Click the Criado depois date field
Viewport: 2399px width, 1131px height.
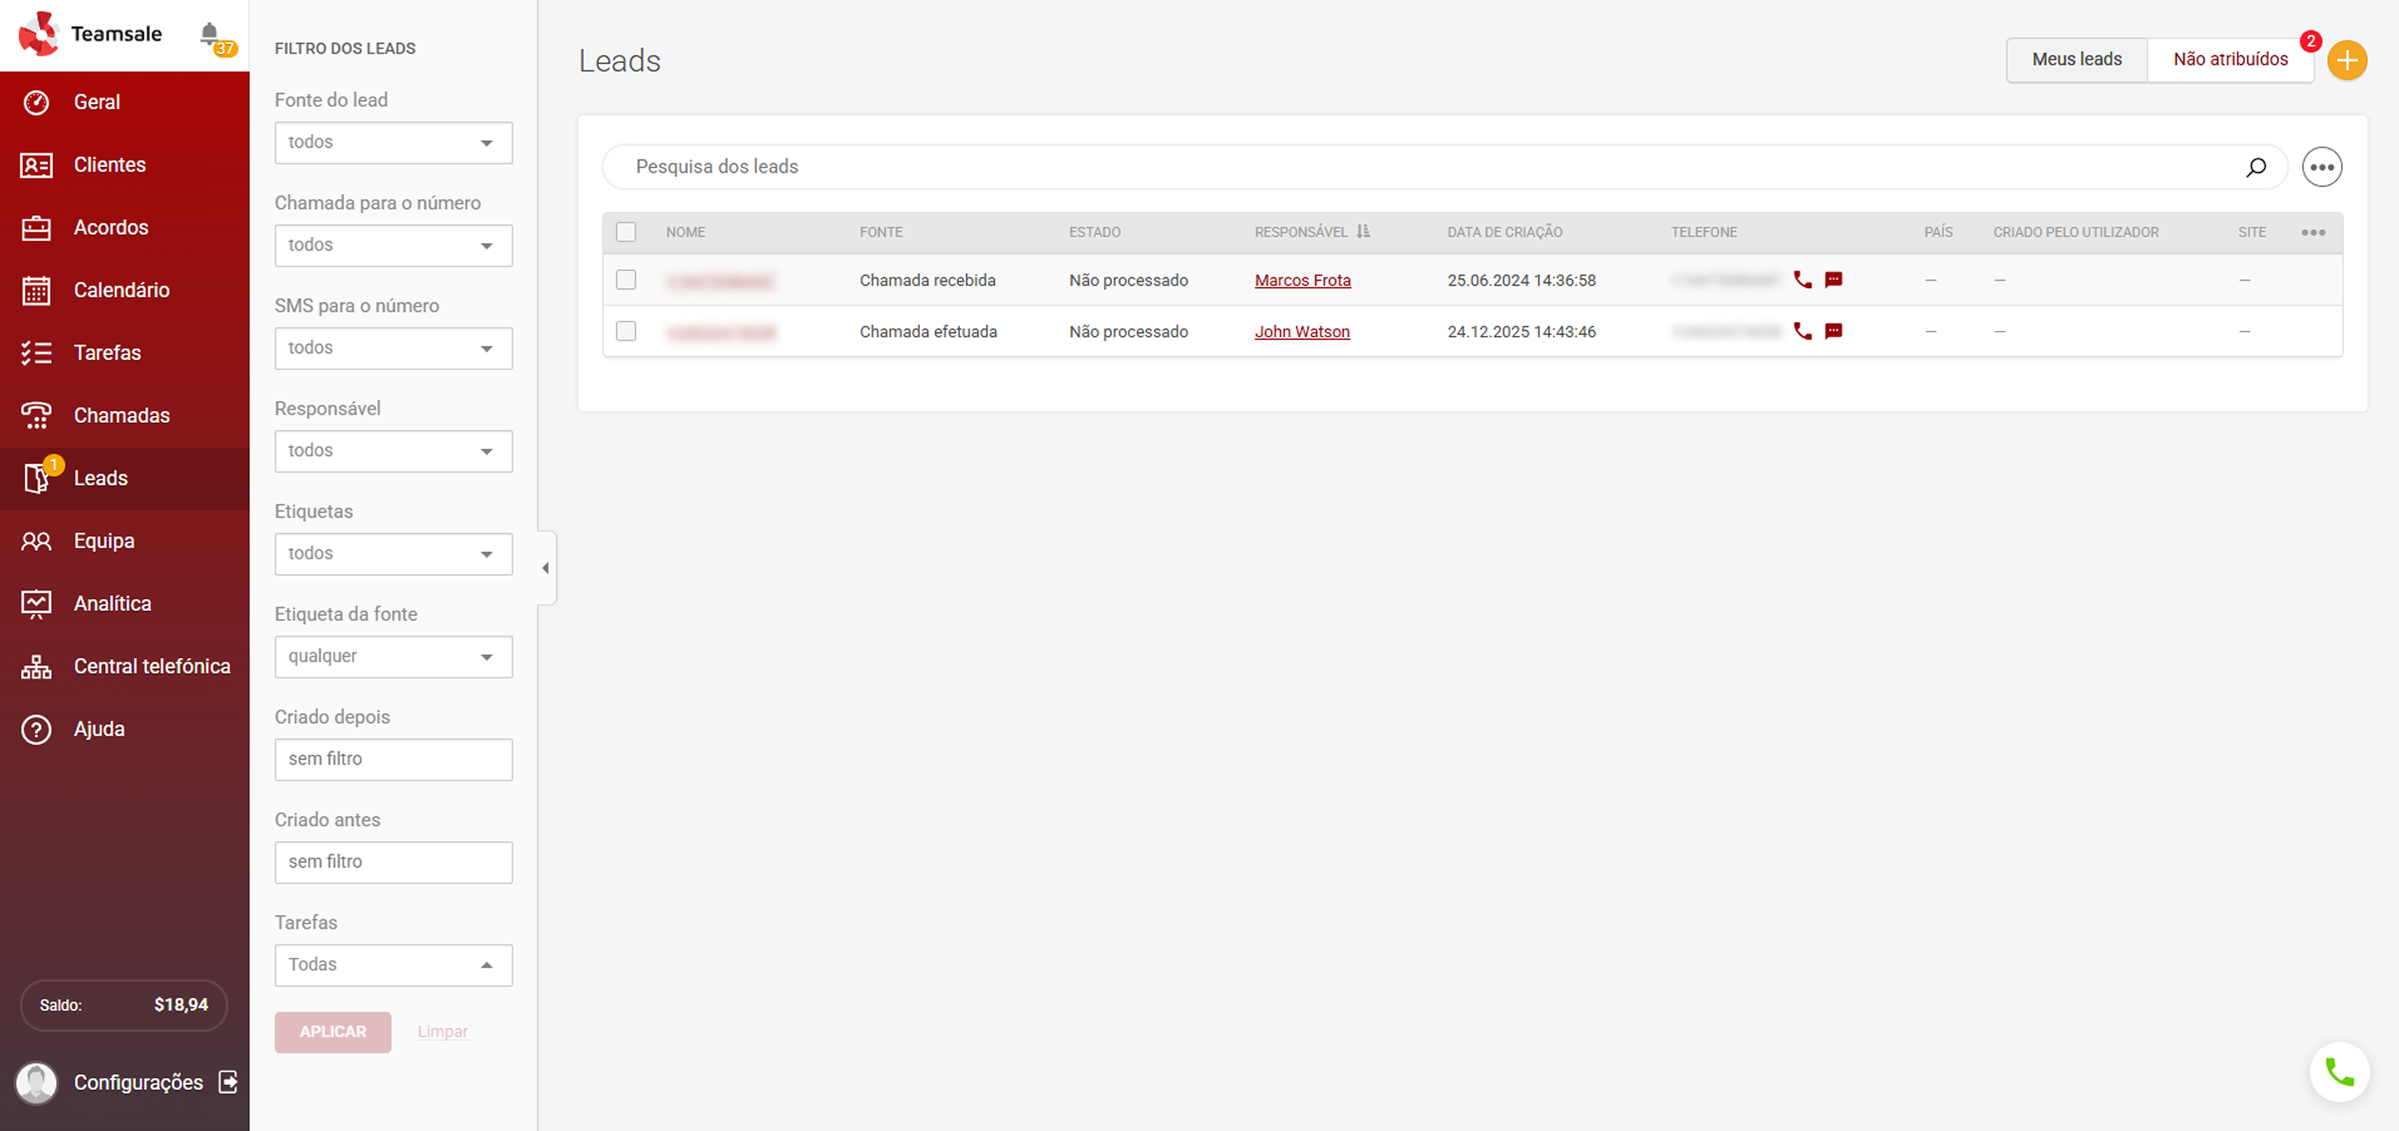[393, 759]
